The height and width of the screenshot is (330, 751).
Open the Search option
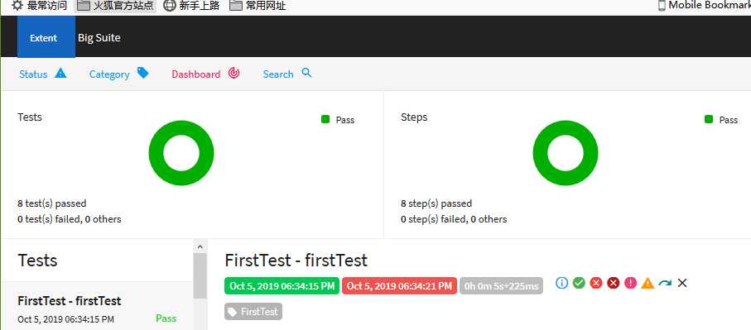coord(287,74)
